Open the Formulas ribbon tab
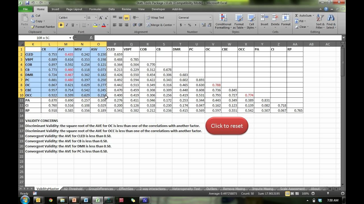 [95, 9]
